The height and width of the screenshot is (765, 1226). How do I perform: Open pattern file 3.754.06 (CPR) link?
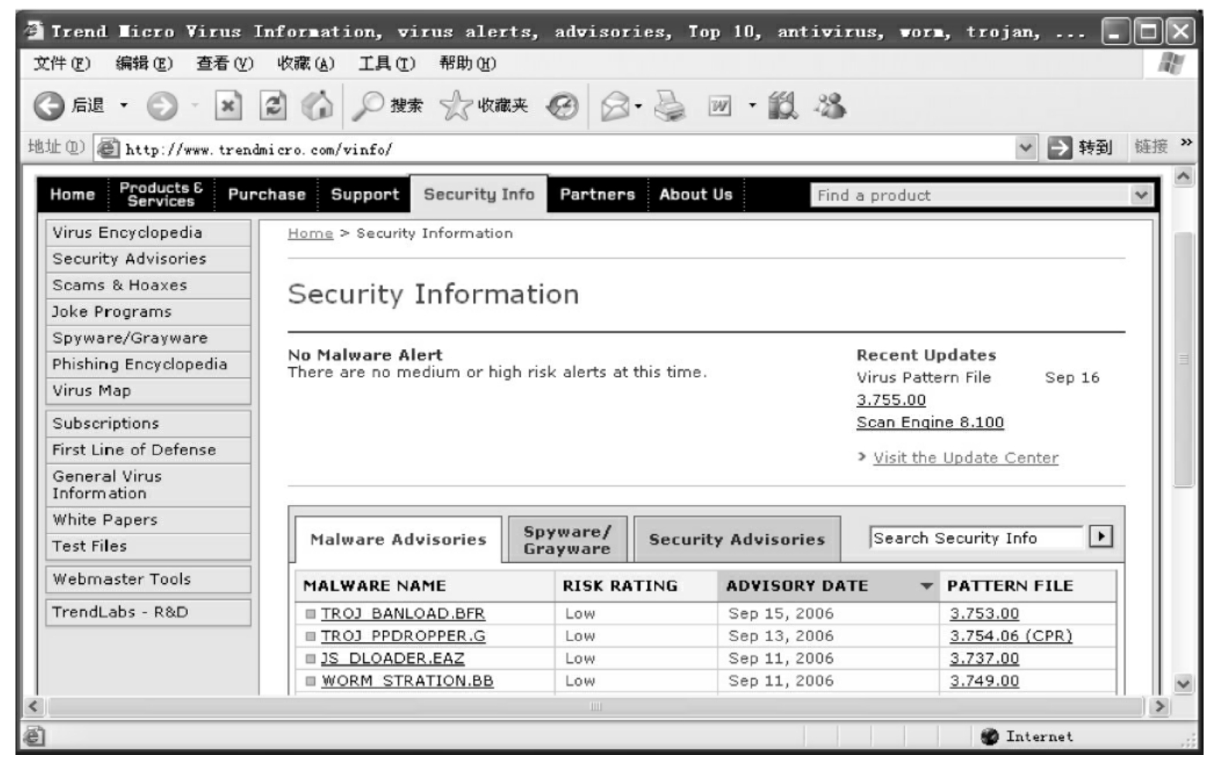click(1011, 636)
